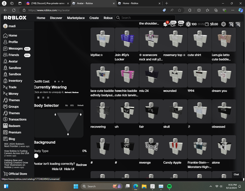Click the Home top navigation item
This screenshot has width=245, height=191.
[x=41, y=18]
